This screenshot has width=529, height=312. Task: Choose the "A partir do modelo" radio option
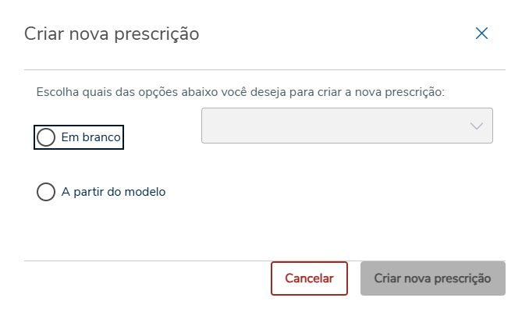tap(47, 192)
